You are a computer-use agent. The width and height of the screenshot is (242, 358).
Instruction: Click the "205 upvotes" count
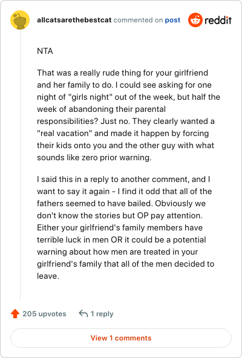pyautogui.click(x=44, y=314)
